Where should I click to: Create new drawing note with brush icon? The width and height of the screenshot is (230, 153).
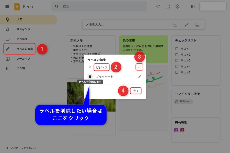click(x=186, y=25)
